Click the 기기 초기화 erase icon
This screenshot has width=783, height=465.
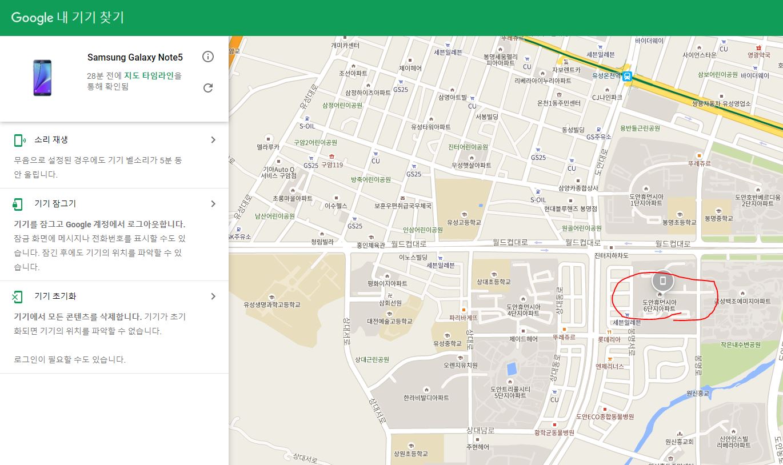[x=17, y=296]
